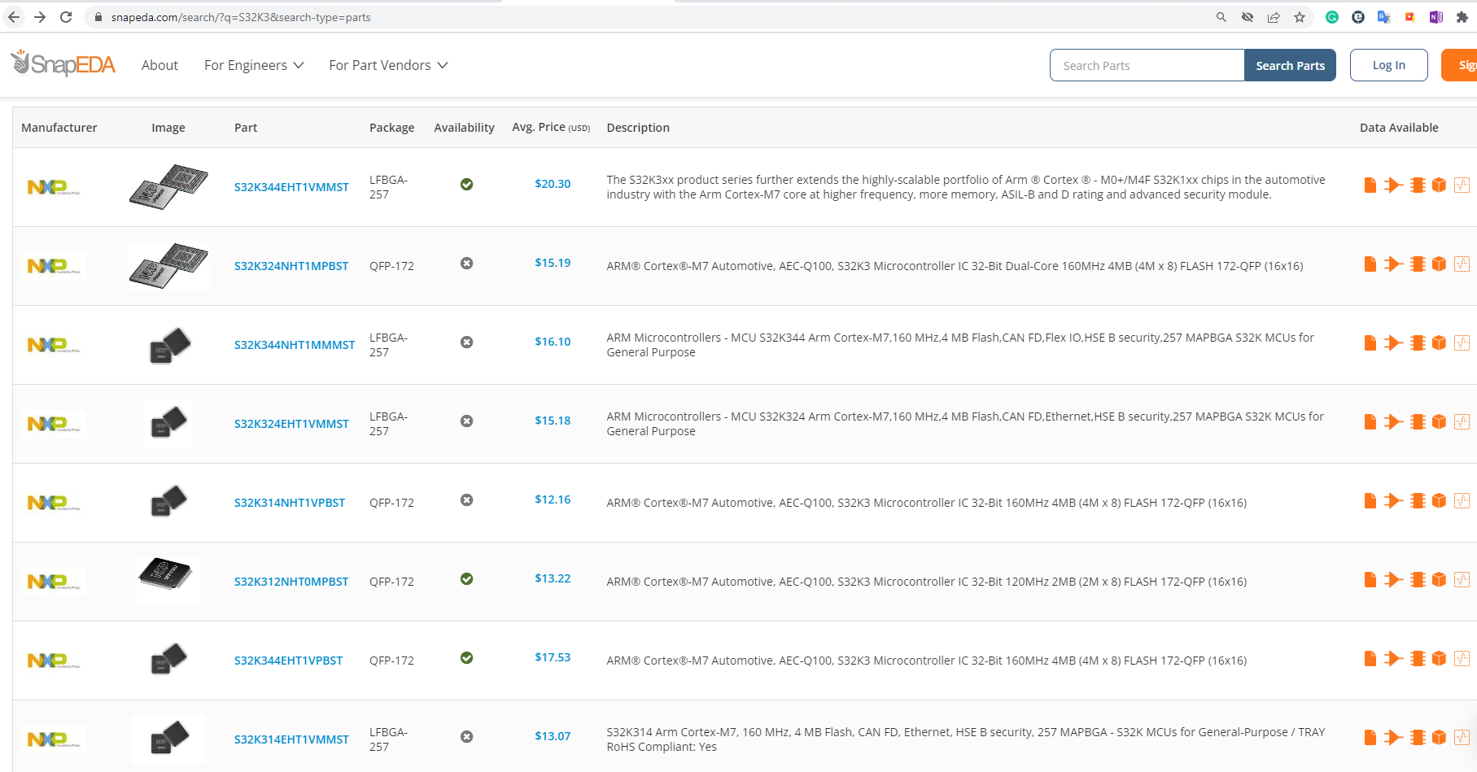
Task: Expand the For Engineers dropdown
Action: [x=253, y=65]
